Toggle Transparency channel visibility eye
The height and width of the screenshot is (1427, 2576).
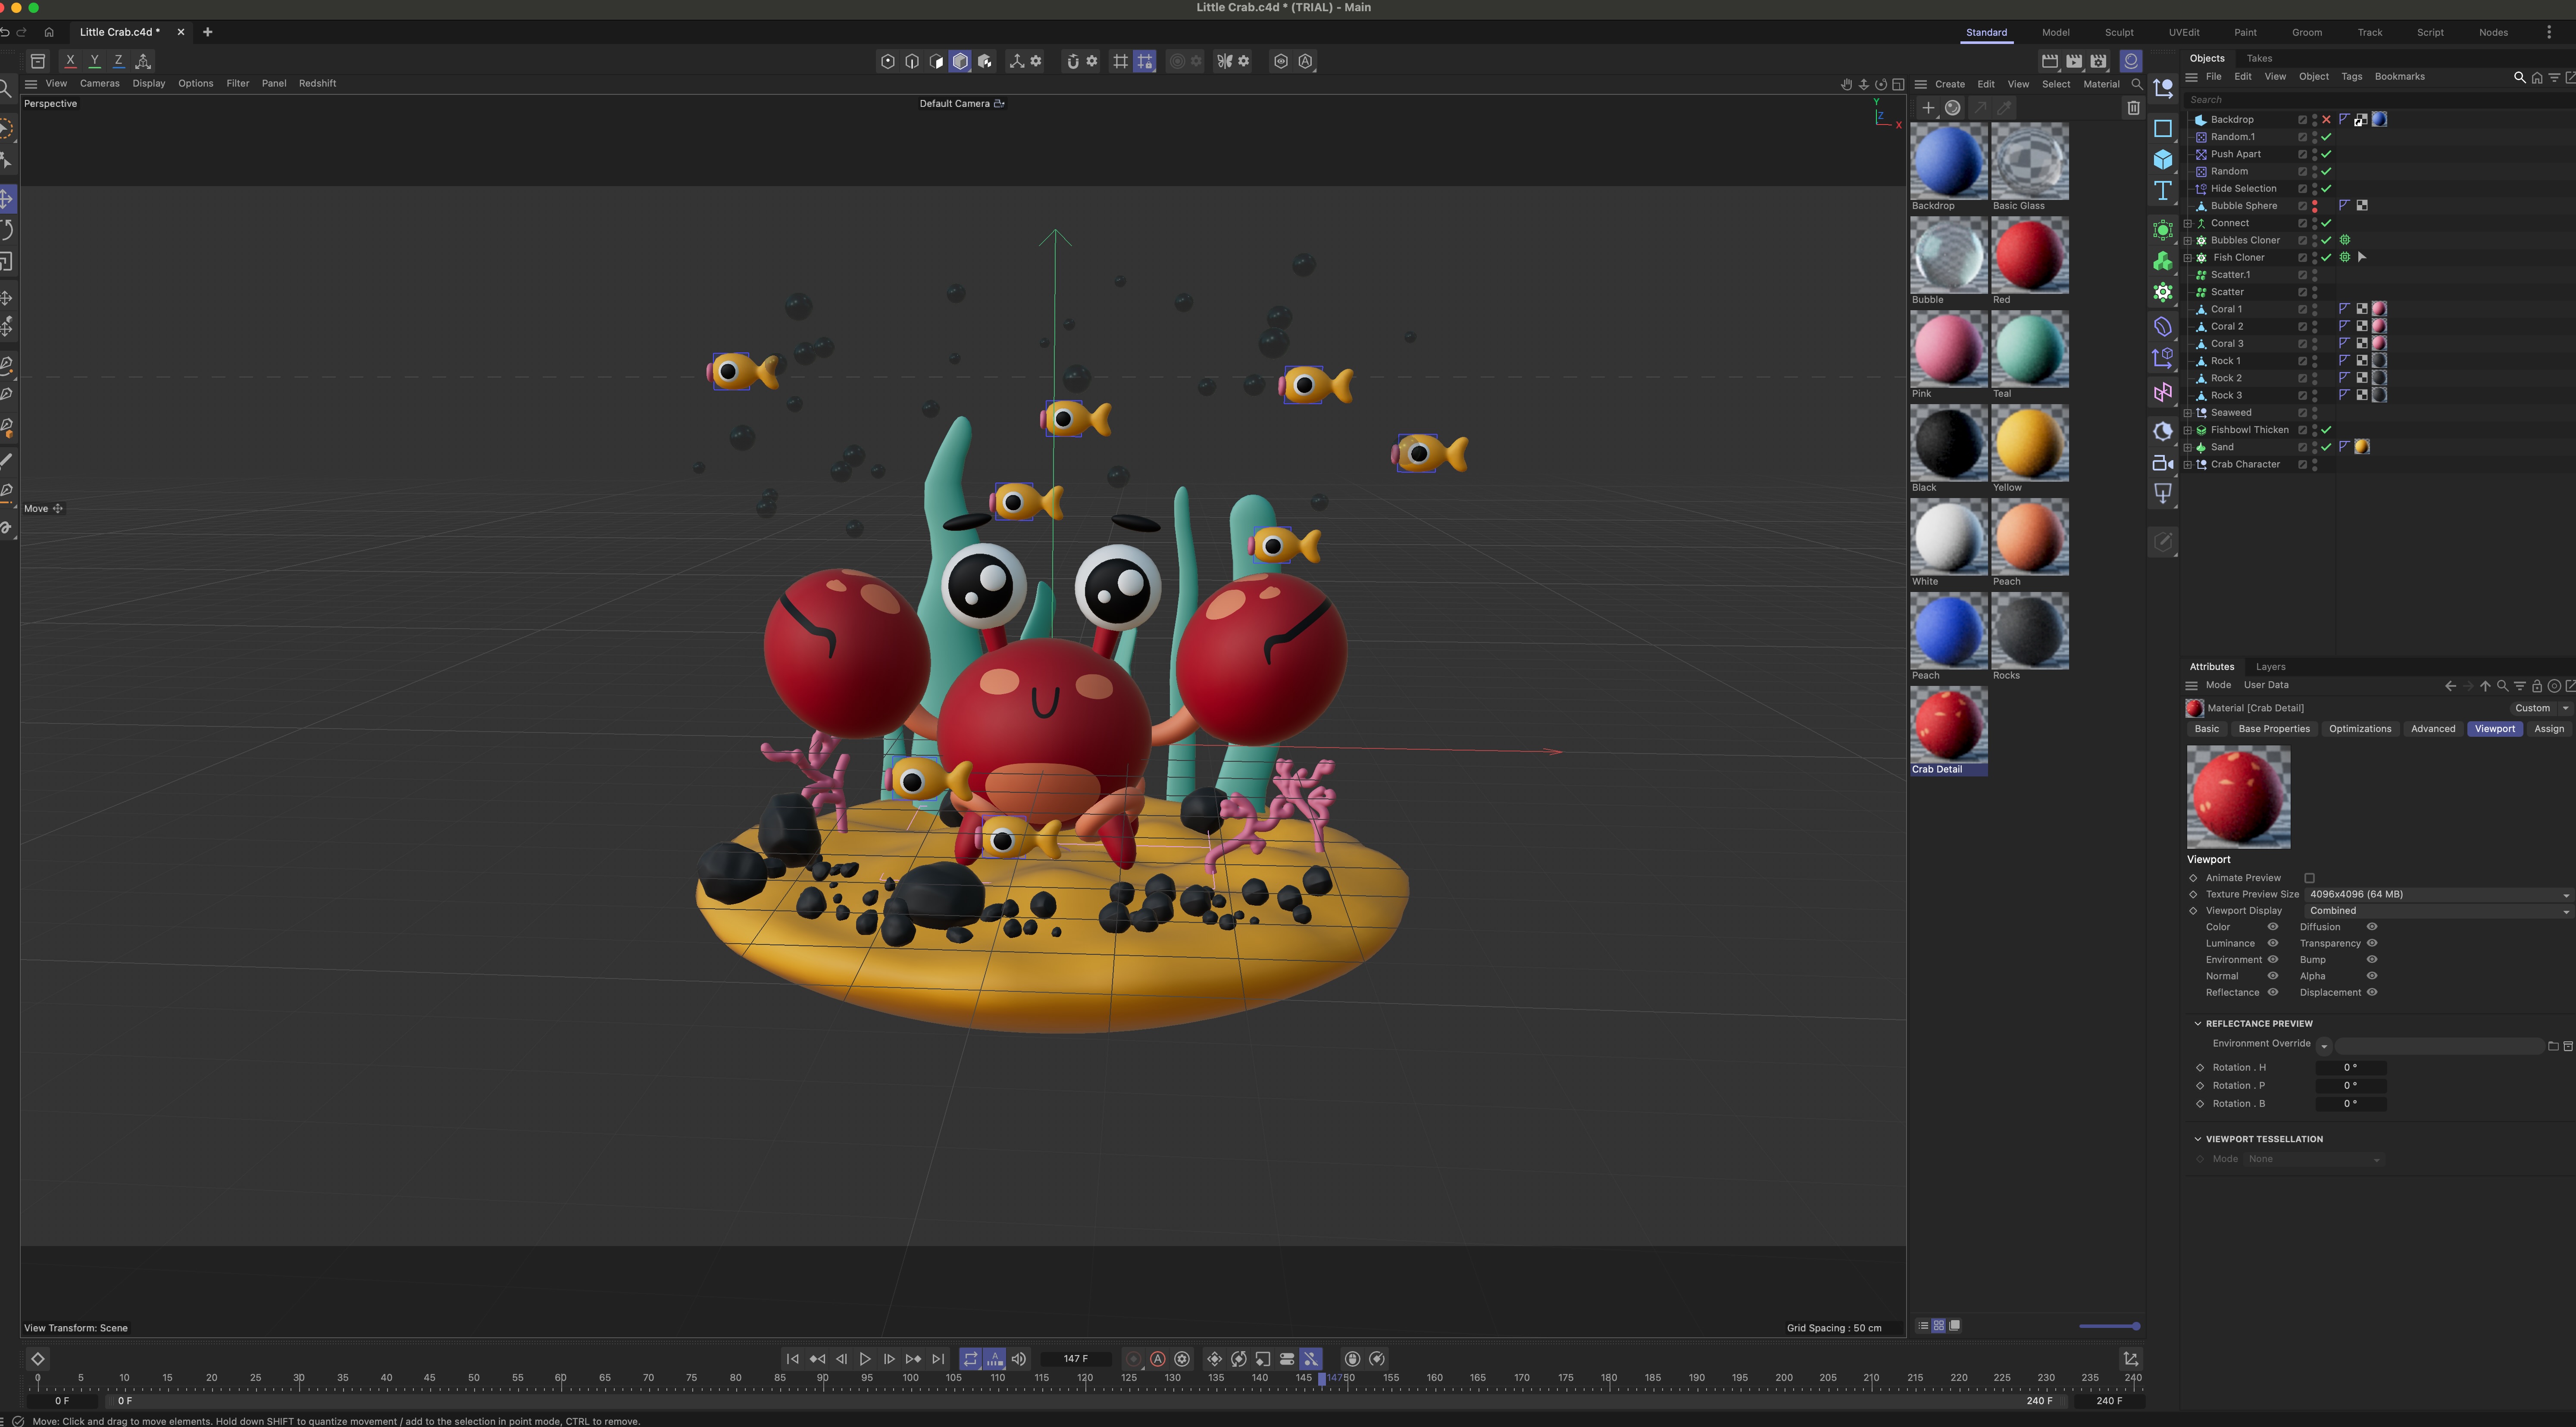coord(2372,943)
